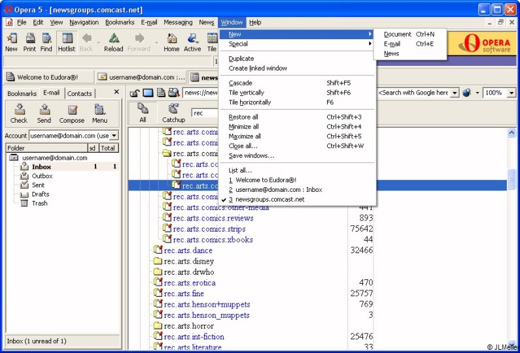Click the print preview magnifier icon
The width and height of the screenshot is (520, 353).
(x=173, y=93)
